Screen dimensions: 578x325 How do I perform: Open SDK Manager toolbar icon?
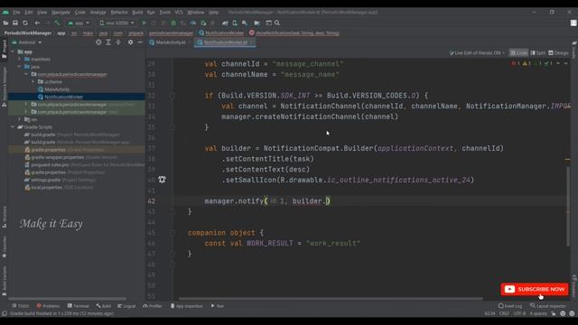pos(245,23)
